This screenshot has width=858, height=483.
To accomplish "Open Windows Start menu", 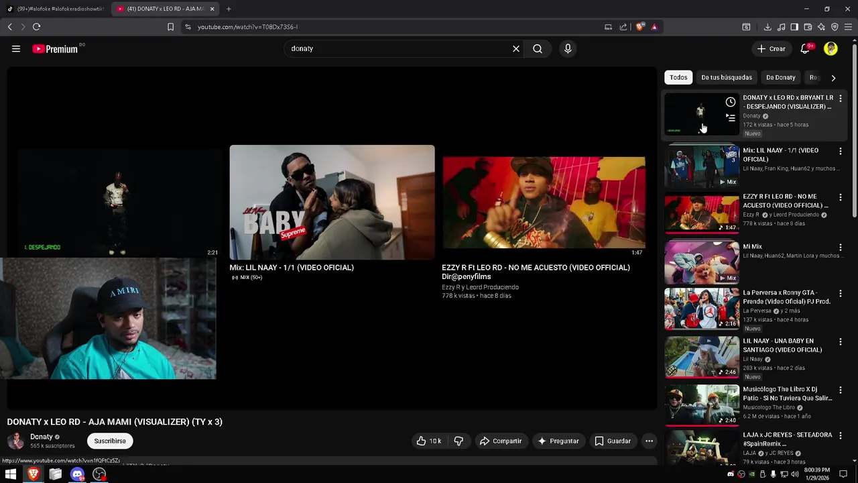I will pos(11,474).
